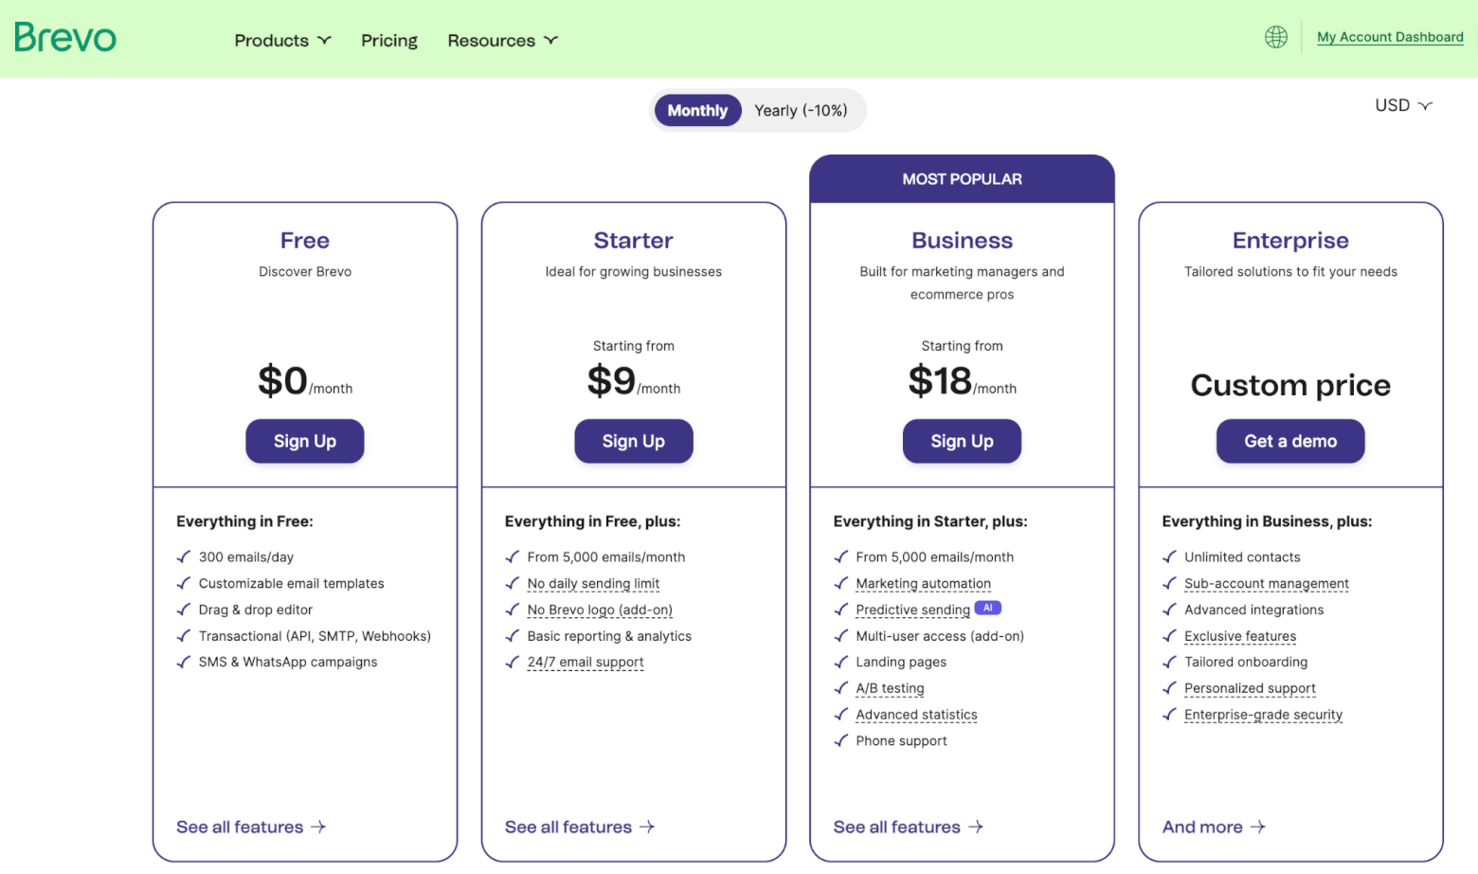
Task: Open the globe language selector icon
Action: coord(1276,37)
